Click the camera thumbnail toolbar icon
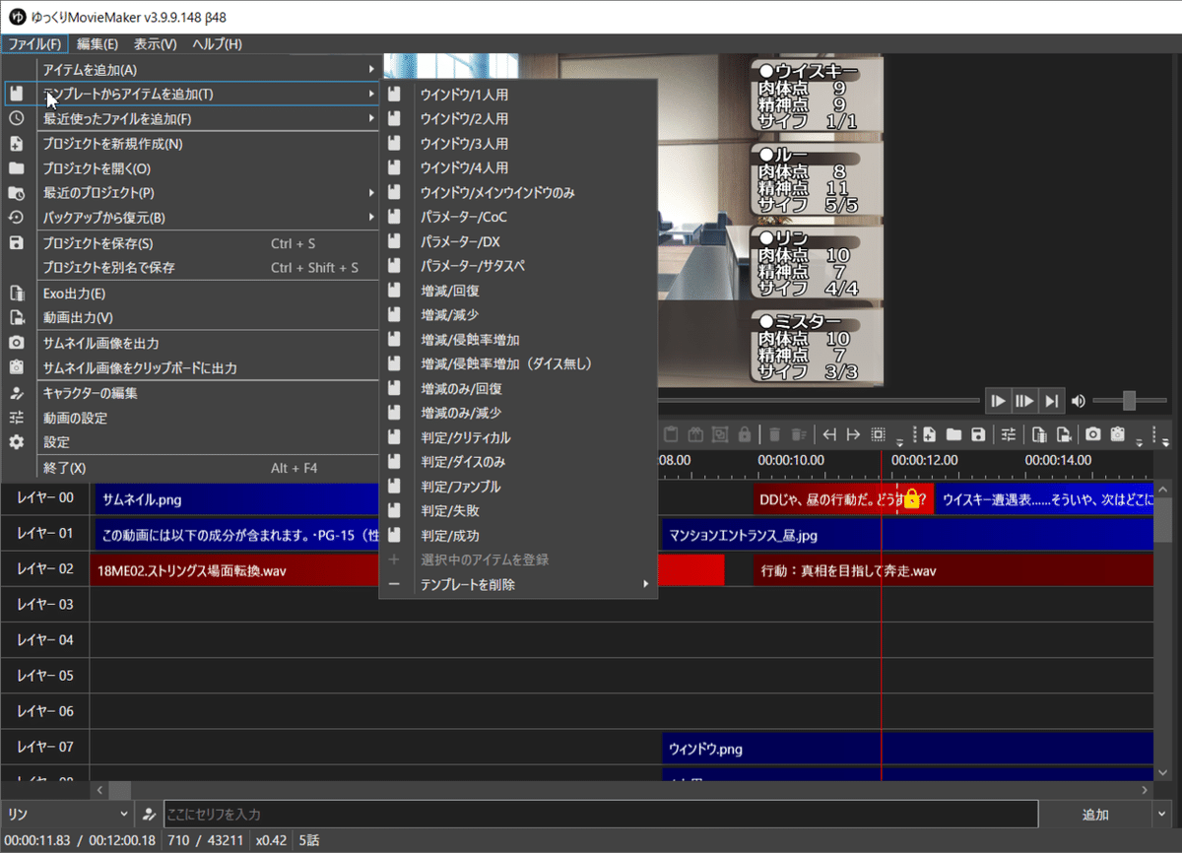 coord(1093,434)
